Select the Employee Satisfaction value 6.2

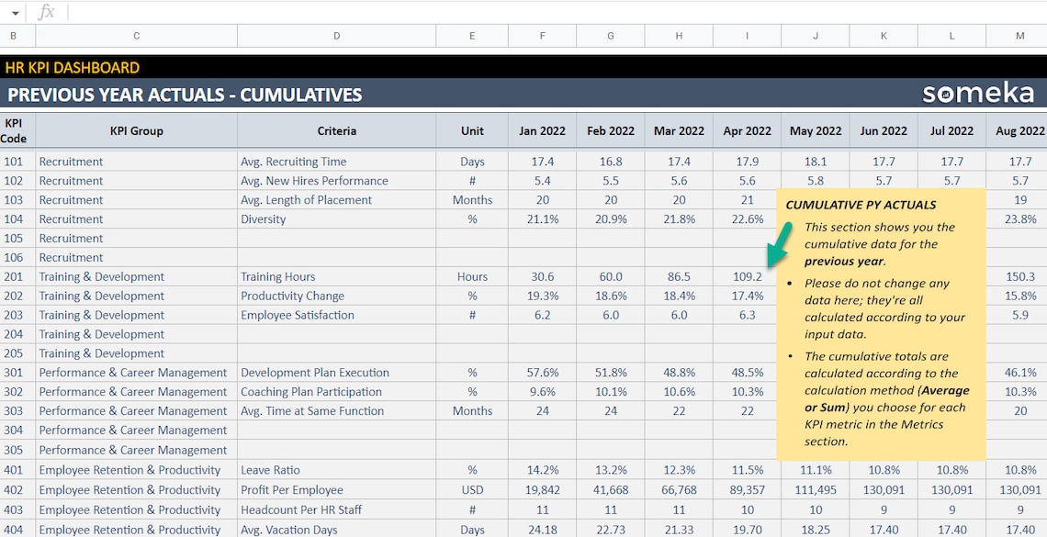(542, 315)
